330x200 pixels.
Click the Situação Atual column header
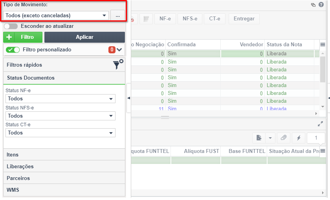(x=294, y=151)
